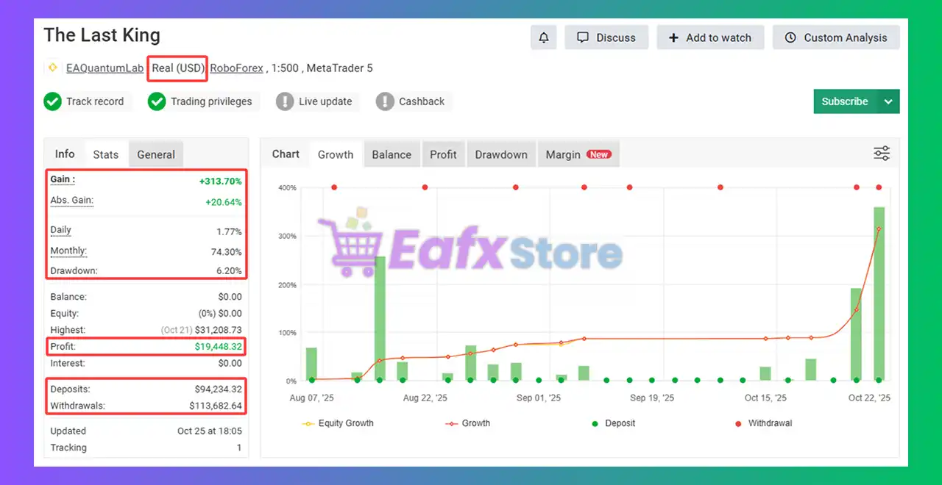Image resolution: width=942 pixels, height=485 pixels.
Task: Click the Trading privileges green checkmark
Action: point(157,101)
